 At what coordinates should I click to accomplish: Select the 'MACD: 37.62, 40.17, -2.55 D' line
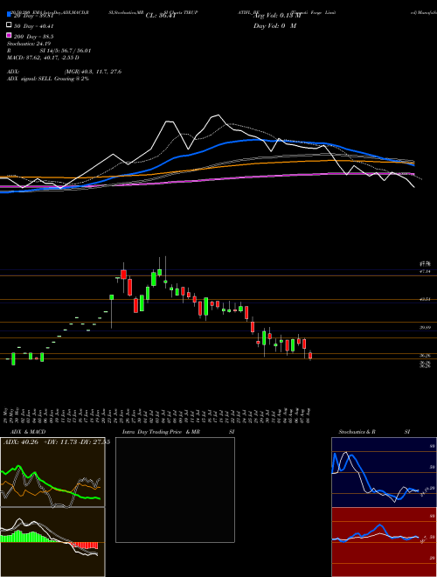43,58
